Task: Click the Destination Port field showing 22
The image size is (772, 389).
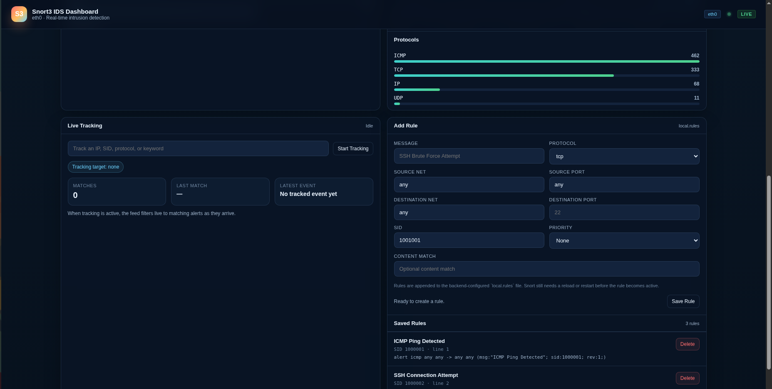Action: [x=624, y=212]
